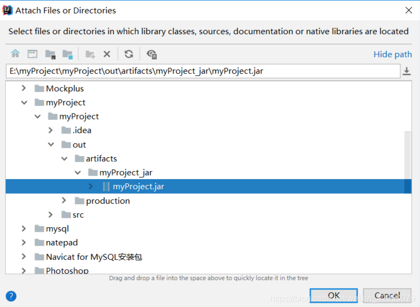
Task: Select the src folder in the tree
Action: 78,215
